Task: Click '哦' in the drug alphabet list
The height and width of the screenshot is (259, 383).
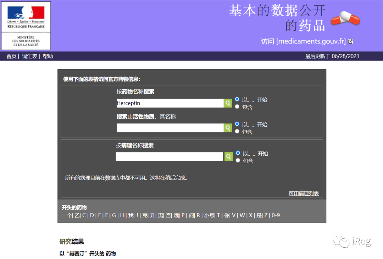Action: (x=177, y=215)
